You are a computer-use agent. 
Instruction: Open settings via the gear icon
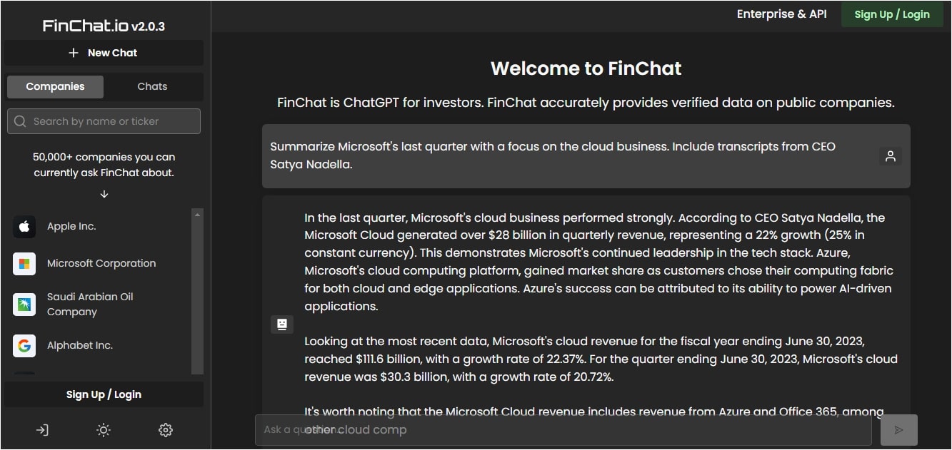[x=166, y=430]
